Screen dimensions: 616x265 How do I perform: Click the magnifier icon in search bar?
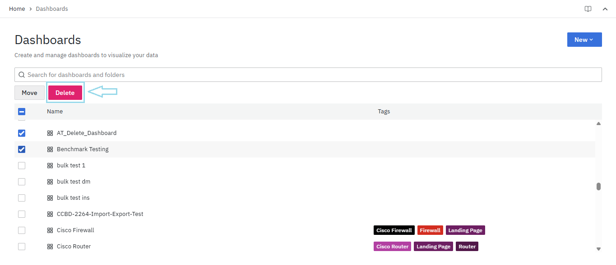click(22, 75)
